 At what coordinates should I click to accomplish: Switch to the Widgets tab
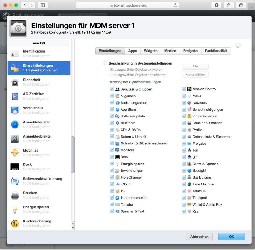151,51
